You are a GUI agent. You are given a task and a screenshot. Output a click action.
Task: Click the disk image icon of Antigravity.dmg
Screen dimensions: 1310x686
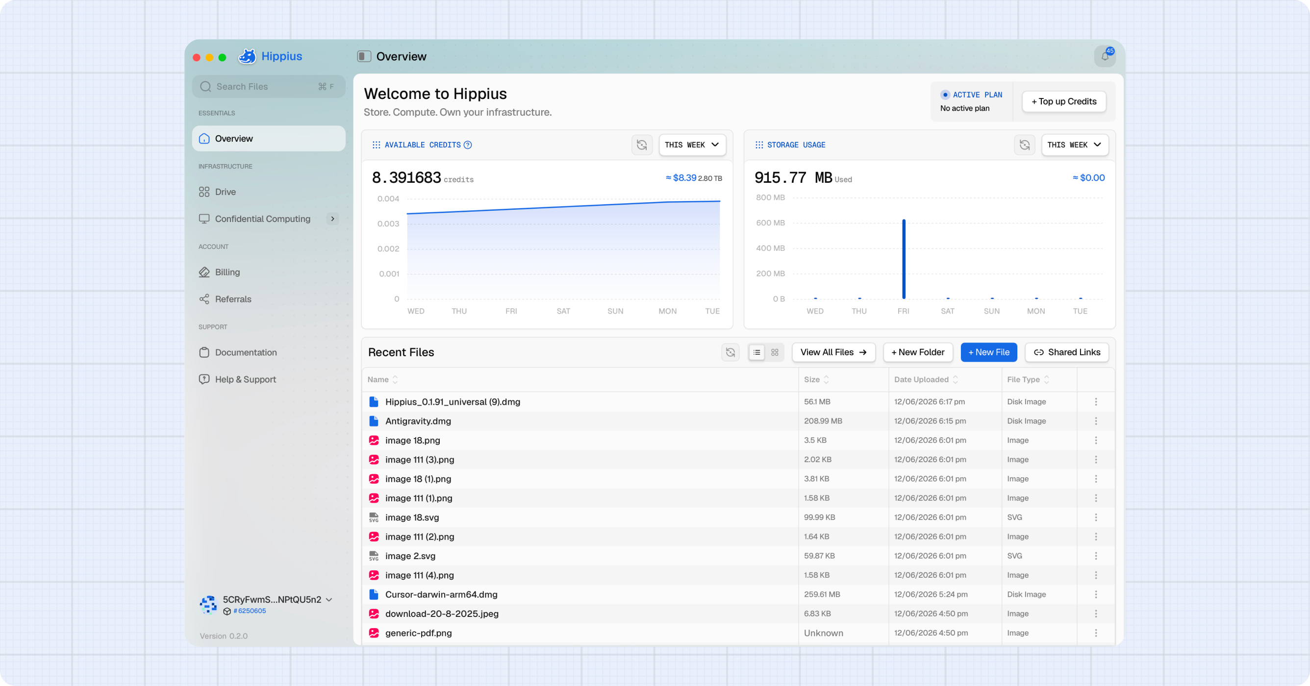[374, 421]
